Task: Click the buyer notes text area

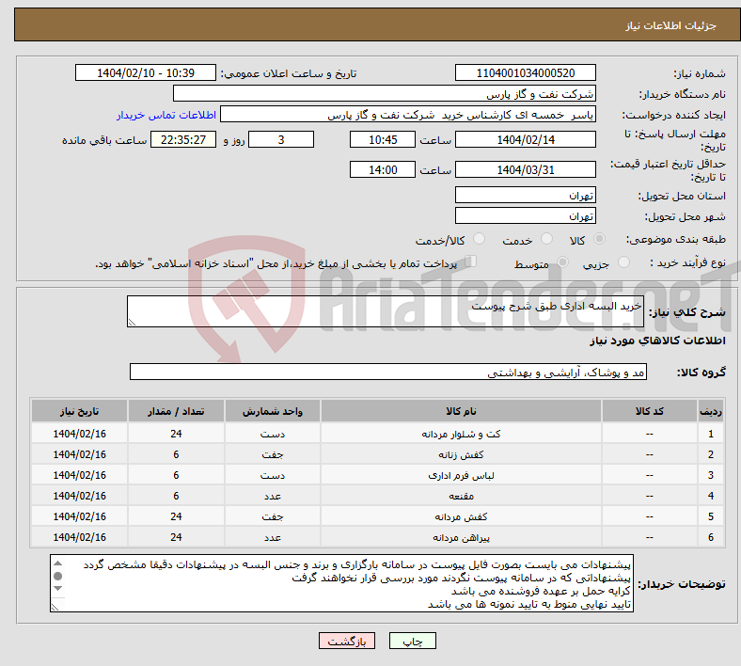Action: pos(341,584)
